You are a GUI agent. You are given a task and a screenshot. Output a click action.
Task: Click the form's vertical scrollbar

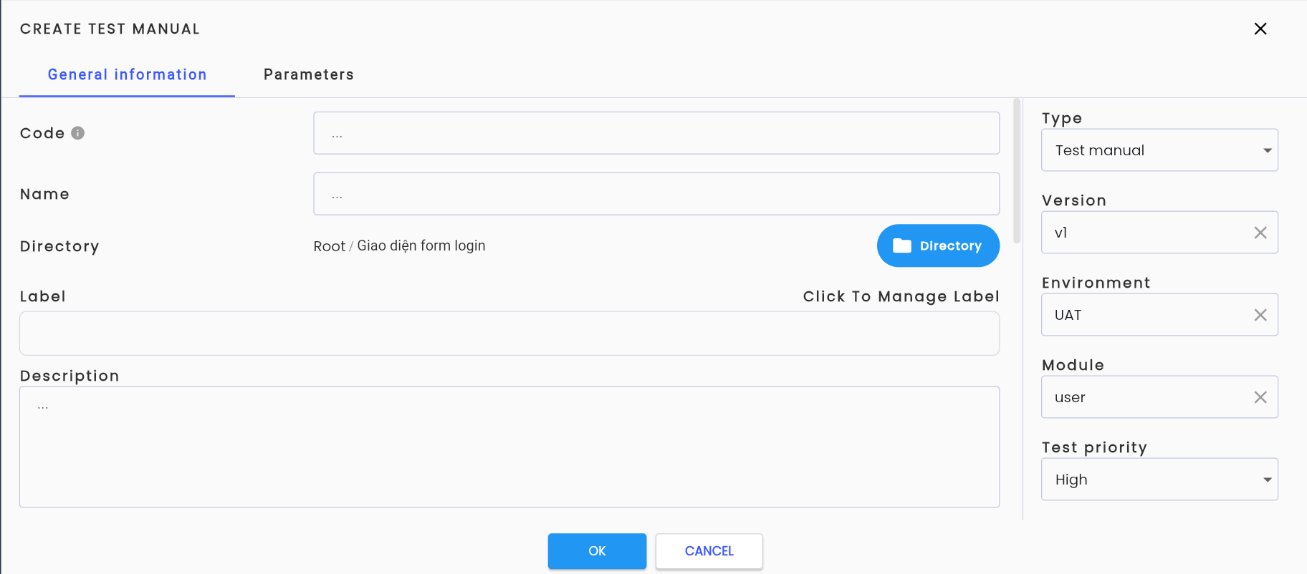click(1017, 170)
